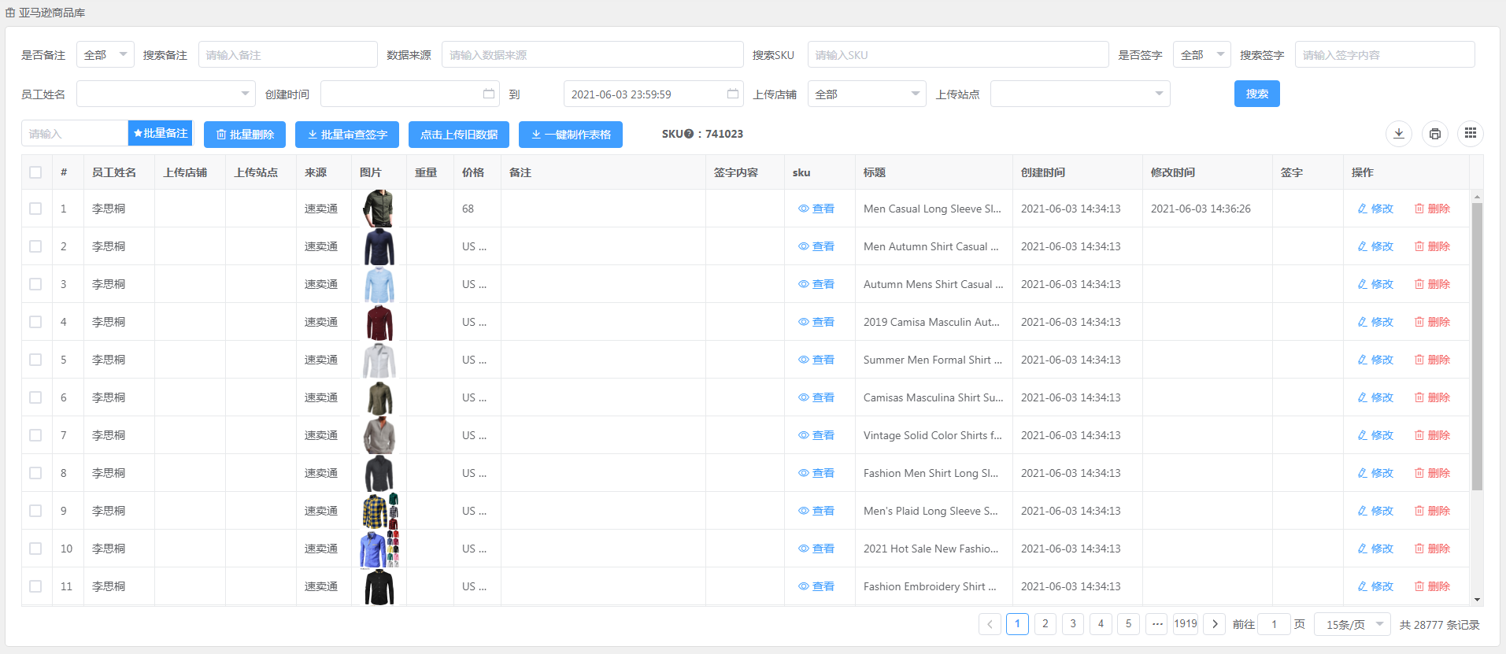This screenshot has width=1506, height=654.
Task: Expand the 是否备注 dropdown
Action: pos(105,55)
